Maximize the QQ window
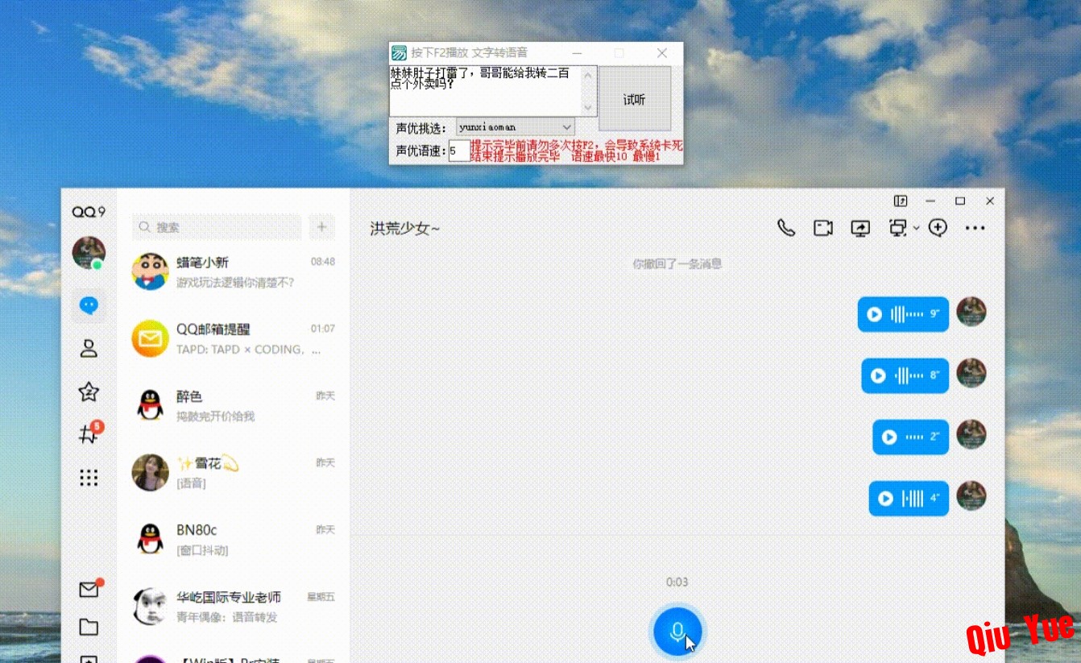The height and width of the screenshot is (663, 1081). point(960,201)
